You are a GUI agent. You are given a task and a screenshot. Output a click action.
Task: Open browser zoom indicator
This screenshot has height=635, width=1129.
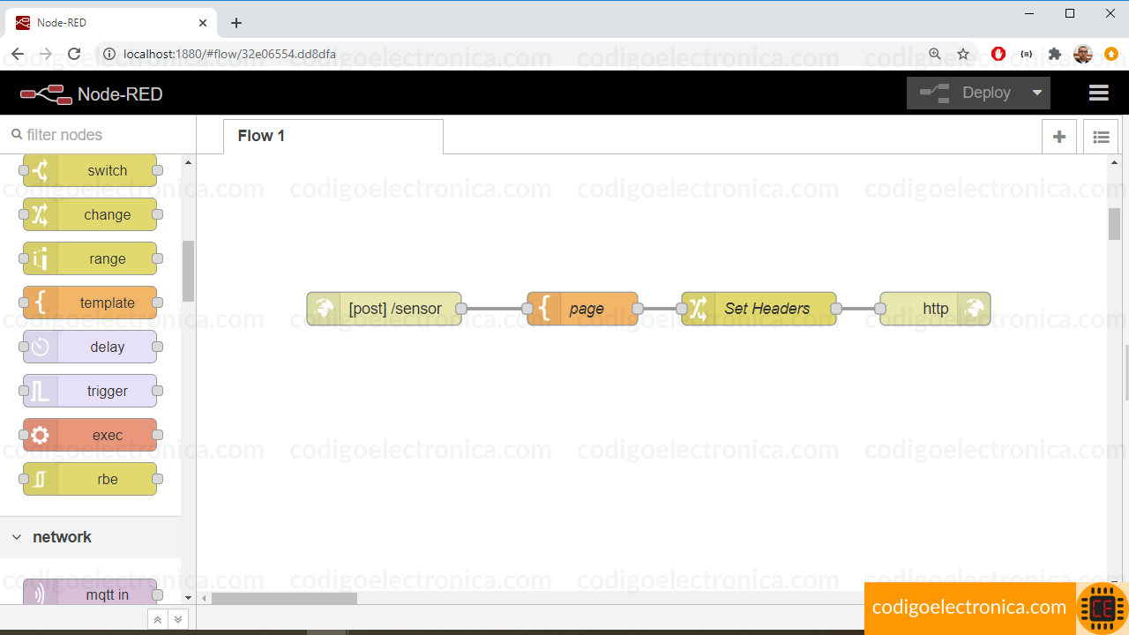click(x=935, y=54)
